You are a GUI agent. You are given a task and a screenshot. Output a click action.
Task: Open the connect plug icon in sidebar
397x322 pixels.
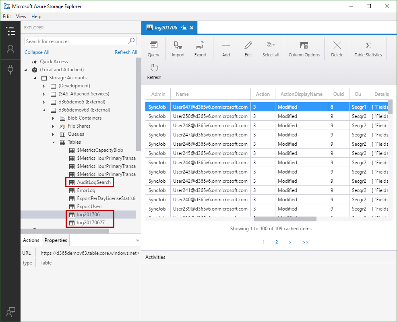pos(10,69)
